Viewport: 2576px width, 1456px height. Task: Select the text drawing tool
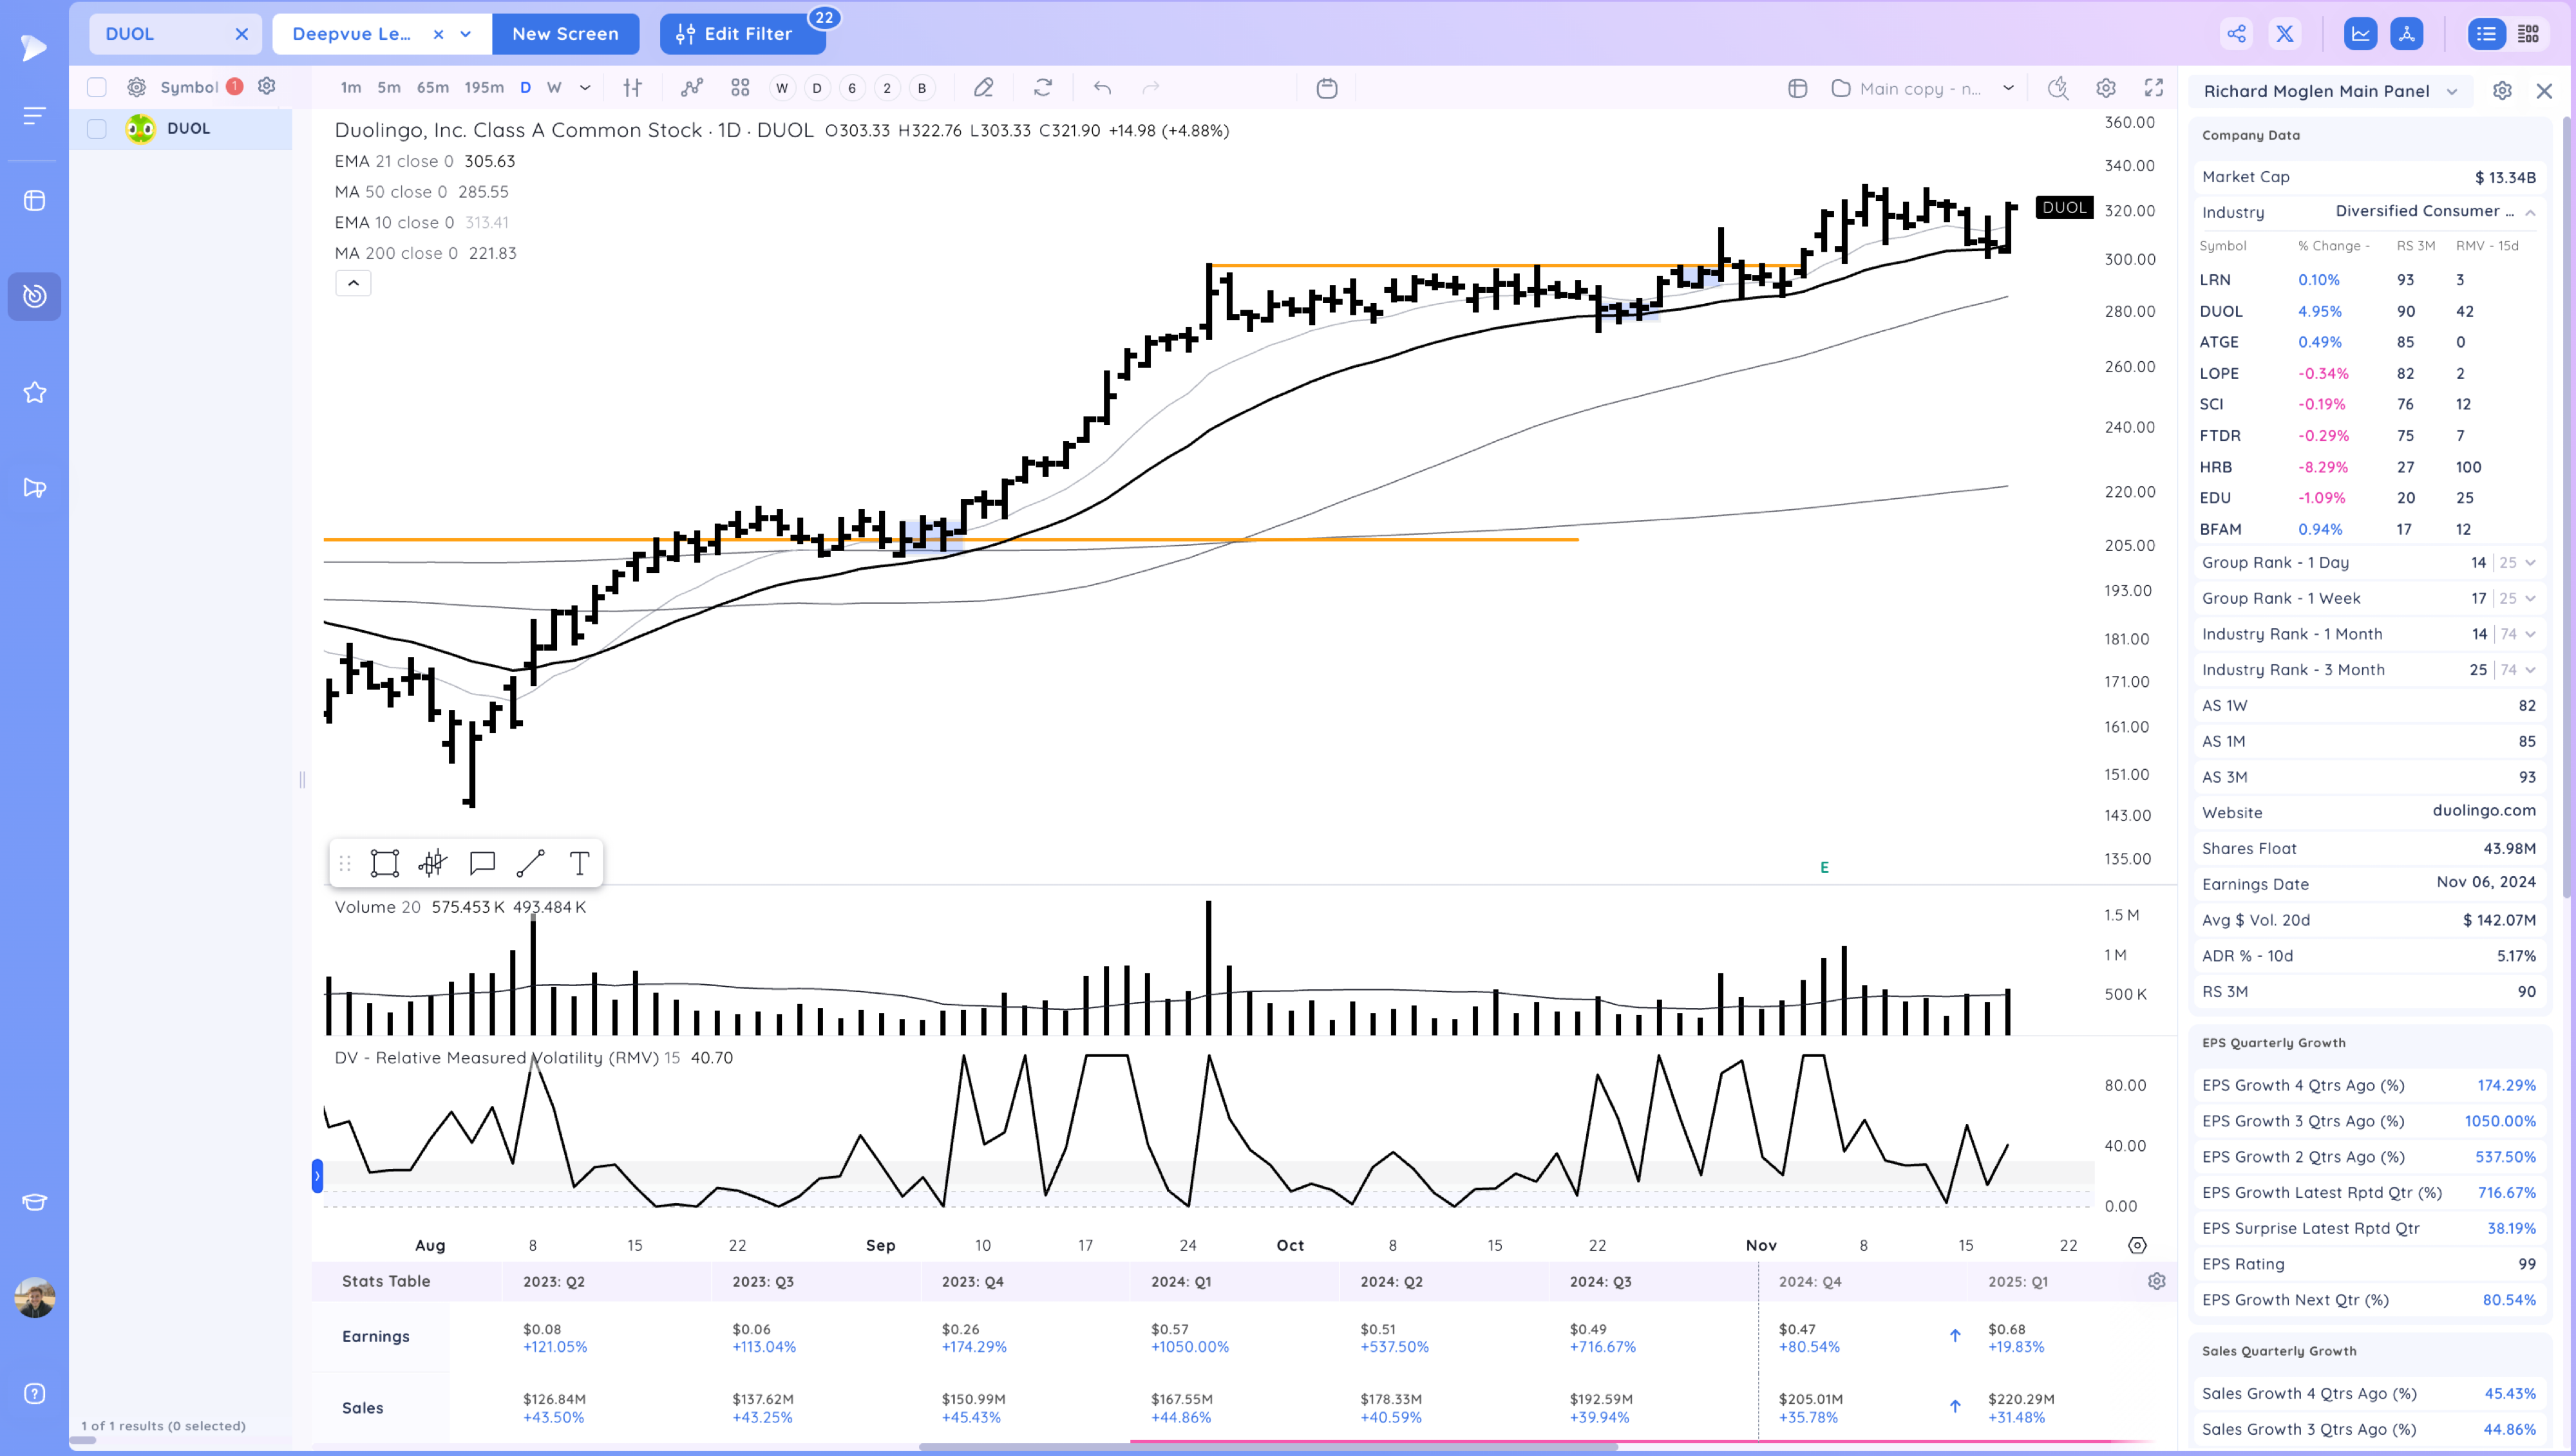coord(579,863)
